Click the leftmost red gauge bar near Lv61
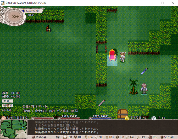Image resolution: width=178 pixels, height=139 pixels. (x=43, y=118)
